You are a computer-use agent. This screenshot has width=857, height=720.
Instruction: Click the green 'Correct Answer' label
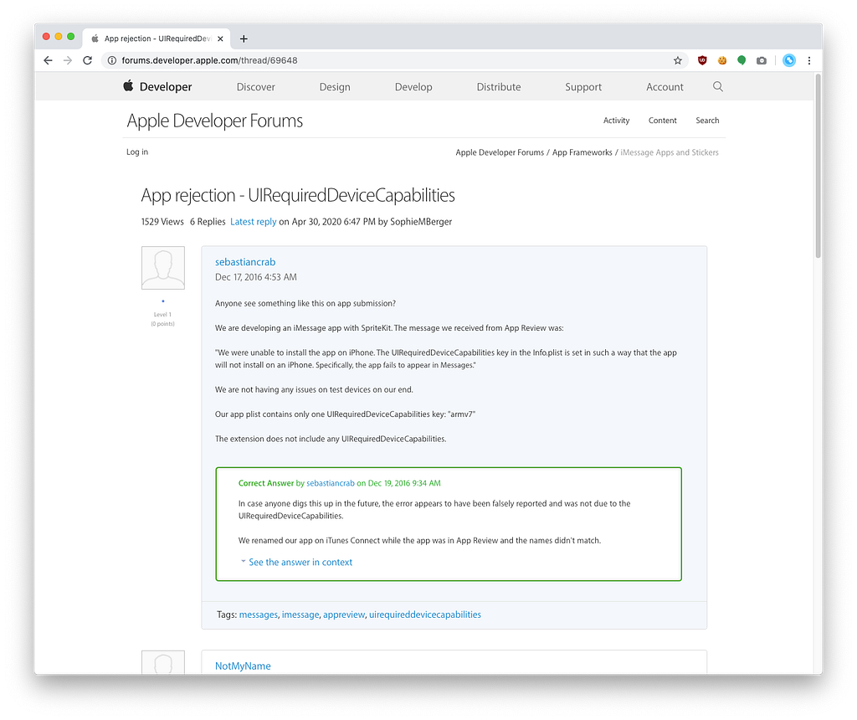coord(266,483)
